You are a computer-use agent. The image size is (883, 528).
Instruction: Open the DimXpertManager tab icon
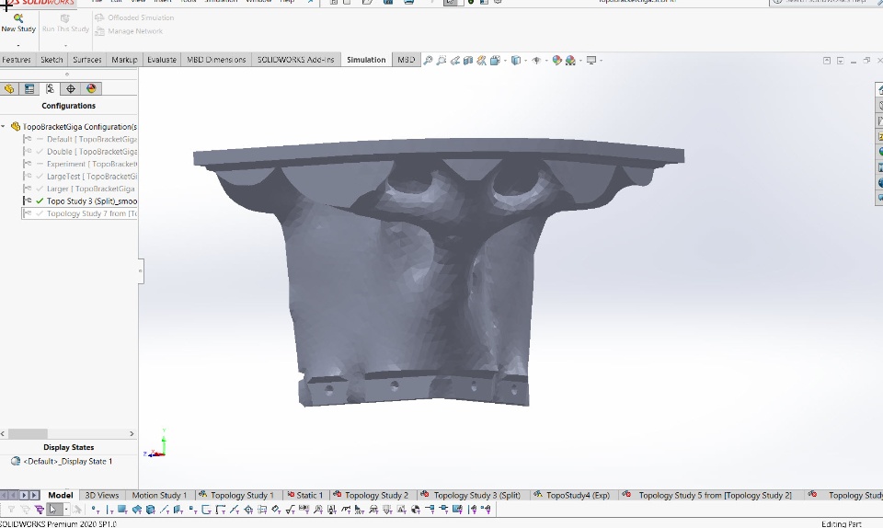(x=71, y=88)
